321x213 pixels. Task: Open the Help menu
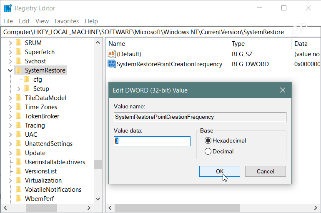91,21
